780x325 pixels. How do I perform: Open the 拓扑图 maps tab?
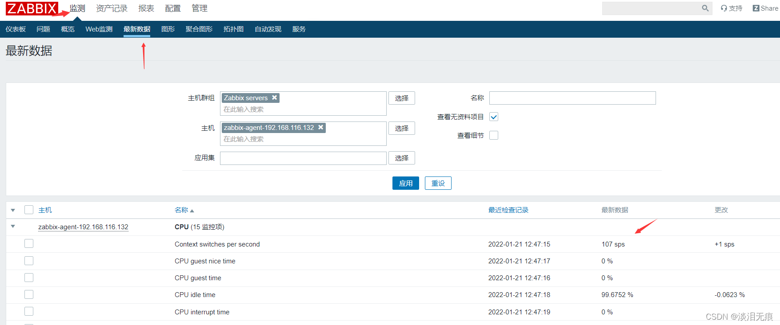click(x=234, y=29)
